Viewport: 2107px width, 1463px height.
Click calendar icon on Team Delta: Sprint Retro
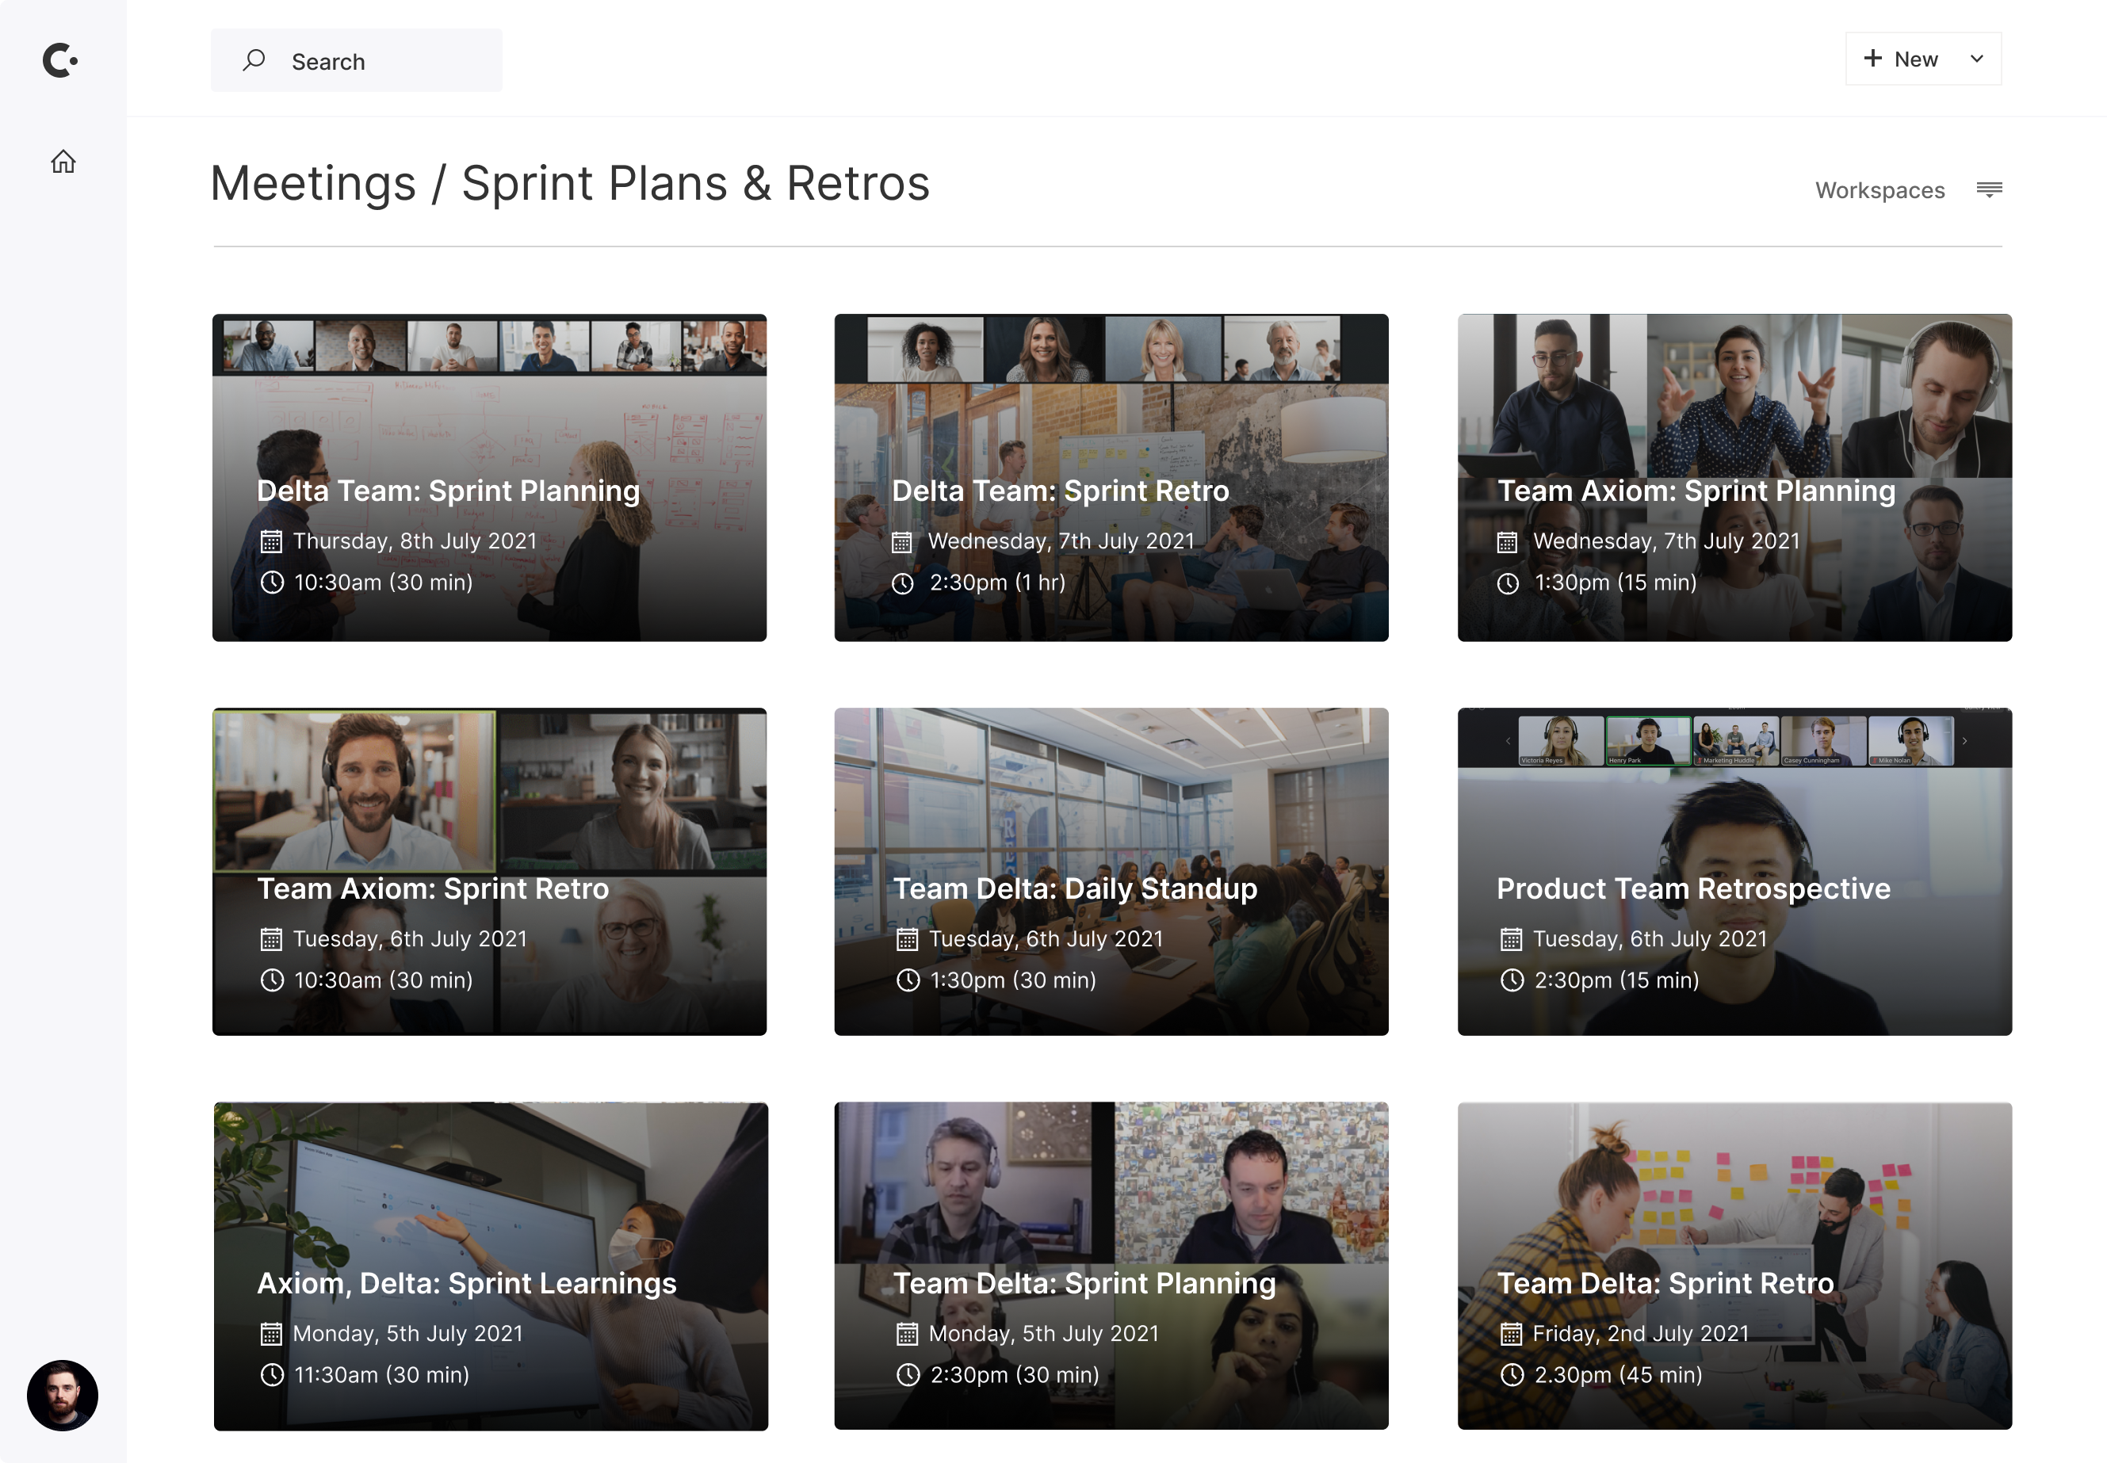point(1511,1335)
